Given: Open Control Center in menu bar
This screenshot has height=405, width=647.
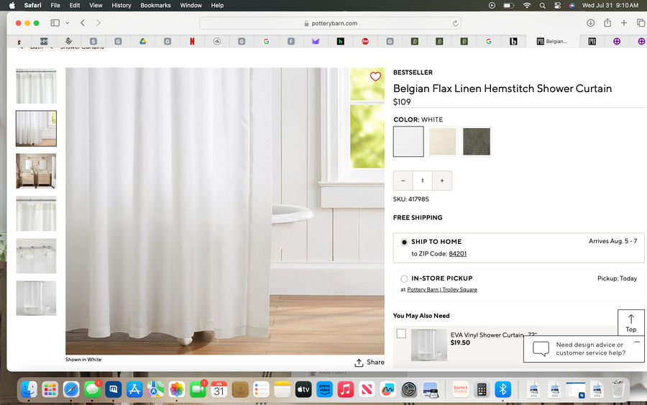Looking at the screenshot, I should click(557, 5).
